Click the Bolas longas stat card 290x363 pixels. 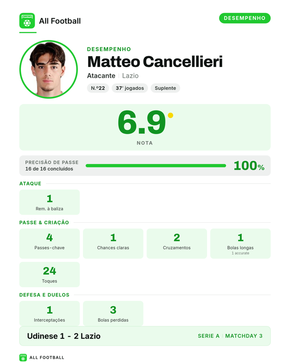[240, 244]
